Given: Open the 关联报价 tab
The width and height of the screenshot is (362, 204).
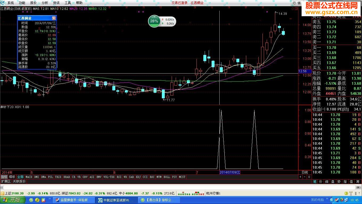Looking at the screenshot, I should click(19, 181).
